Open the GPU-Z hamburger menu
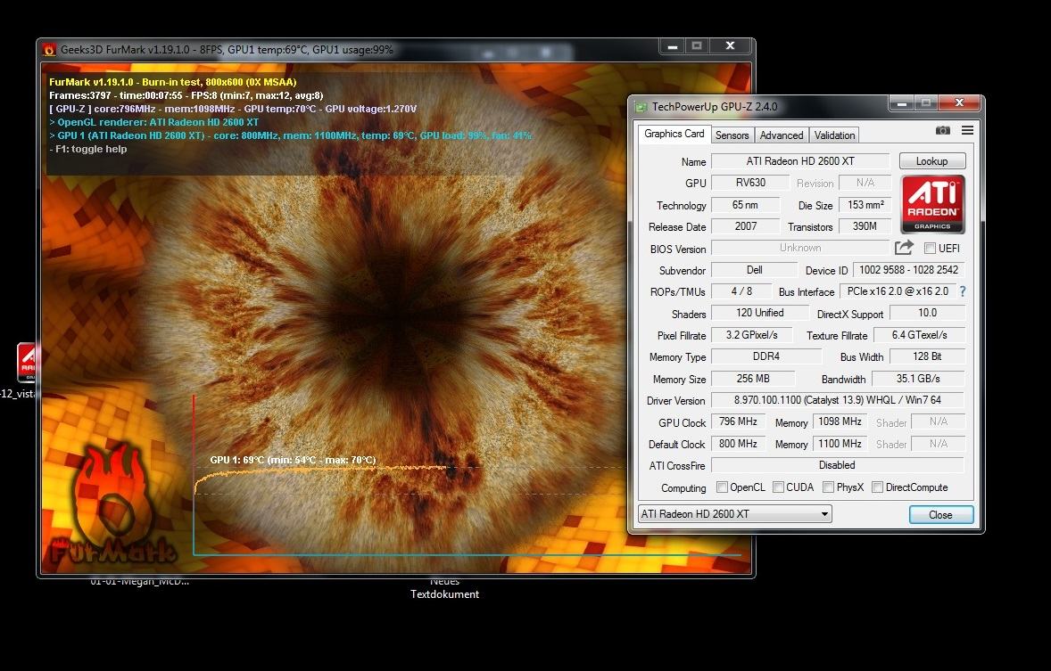 (x=967, y=131)
